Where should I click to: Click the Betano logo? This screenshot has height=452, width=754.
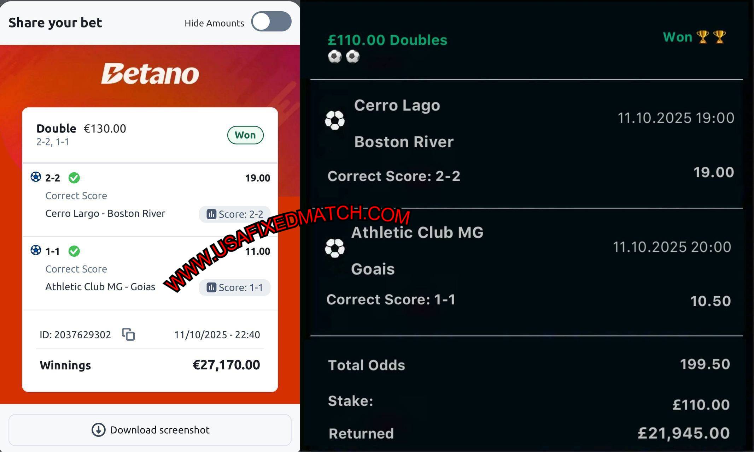click(150, 74)
